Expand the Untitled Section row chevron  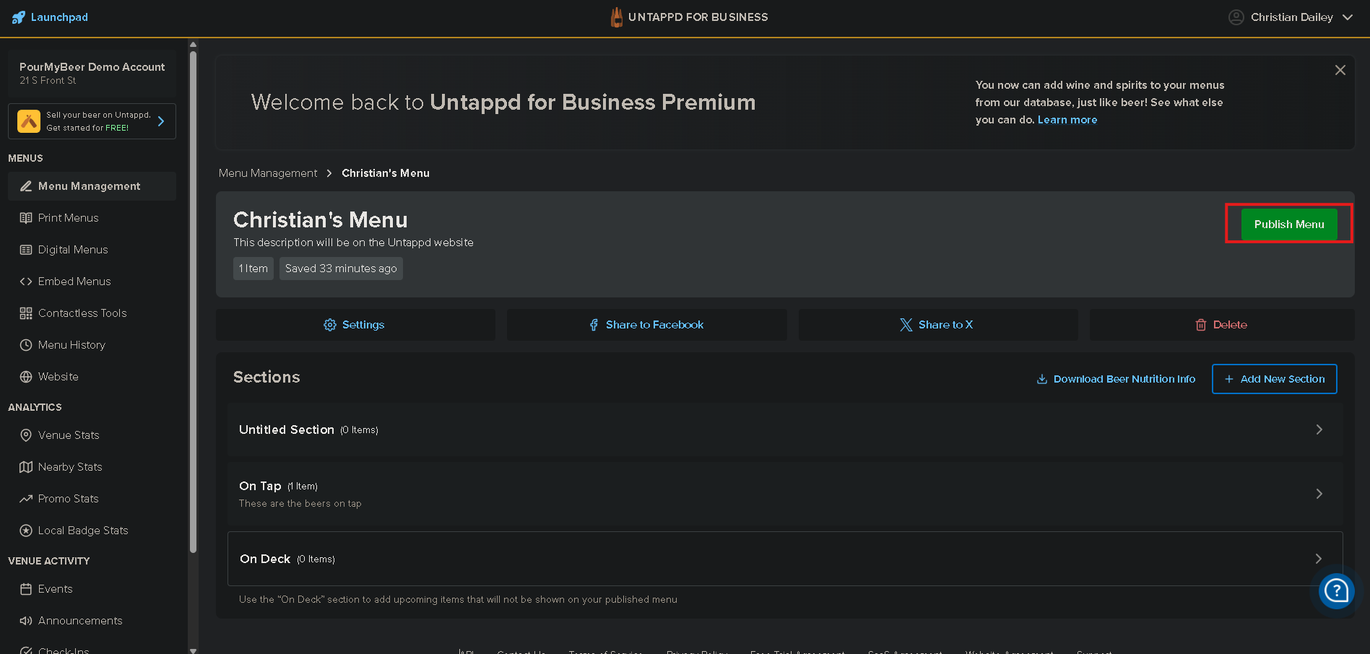pyautogui.click(x=1319, y=430)
